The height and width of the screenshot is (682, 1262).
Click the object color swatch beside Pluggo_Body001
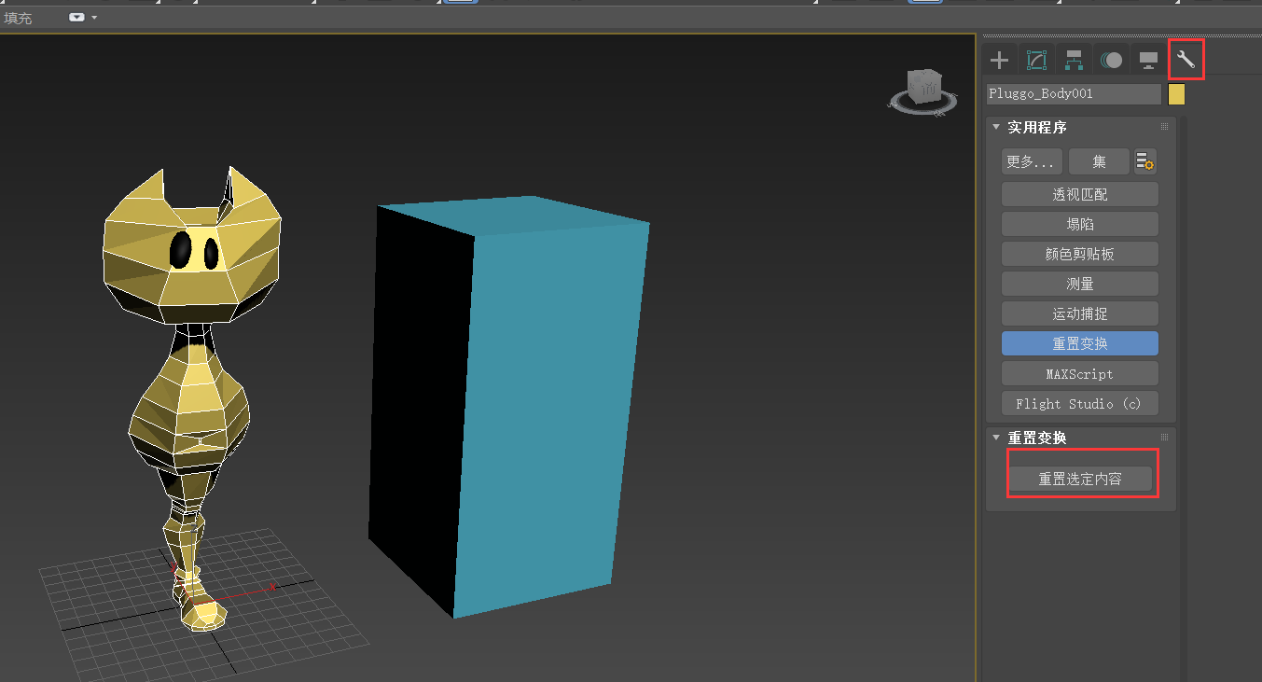pyautogui.click(x=1176, y=93)
